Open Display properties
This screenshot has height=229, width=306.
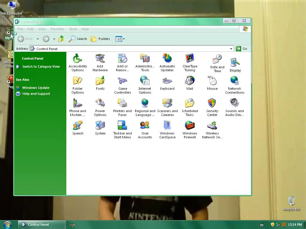tap(235, 65)
